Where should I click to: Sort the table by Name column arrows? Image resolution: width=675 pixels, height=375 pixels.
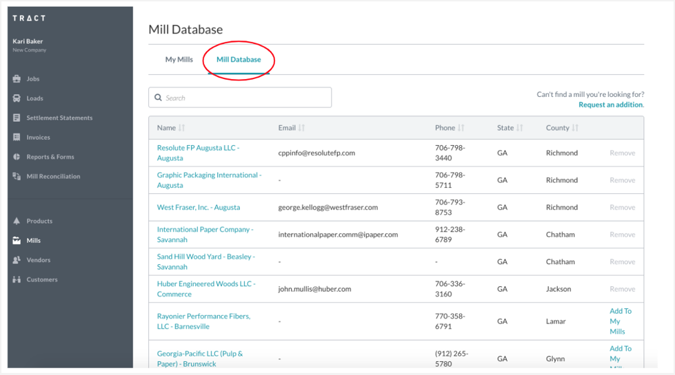[182, 128]
